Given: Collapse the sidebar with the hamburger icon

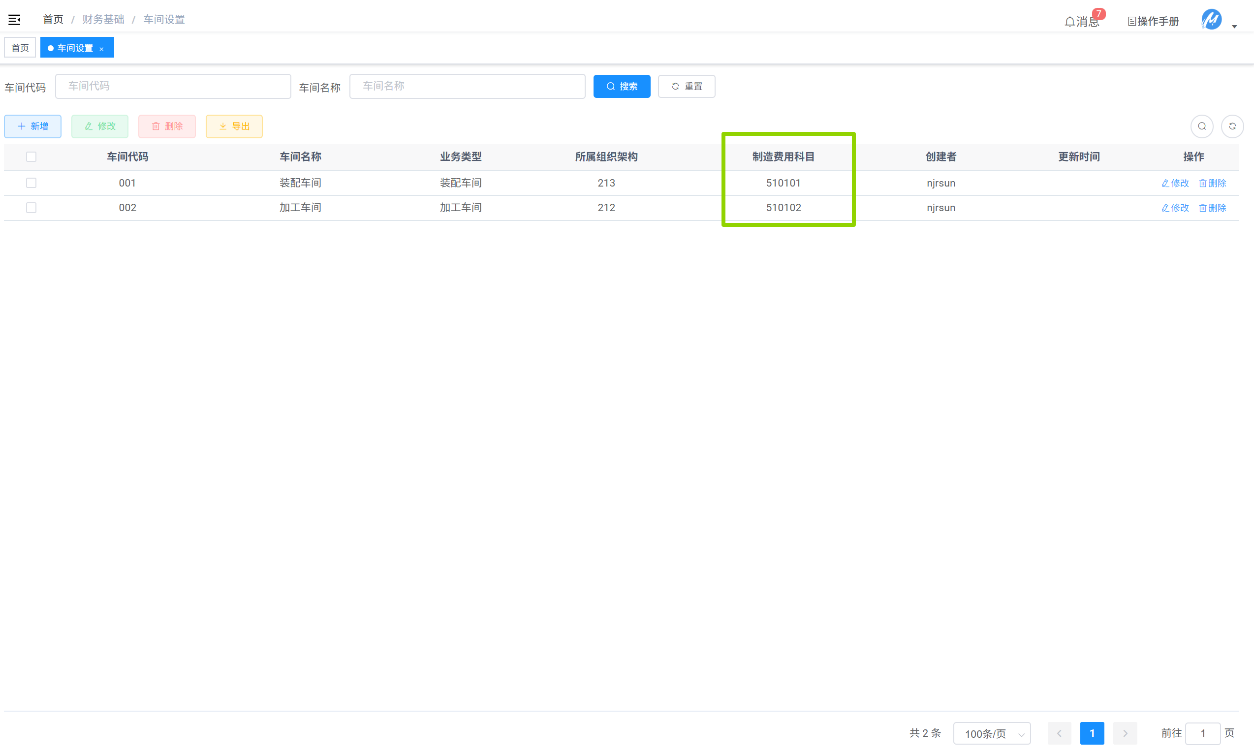Looking at the screenshot, I should [x=14, y=20].
